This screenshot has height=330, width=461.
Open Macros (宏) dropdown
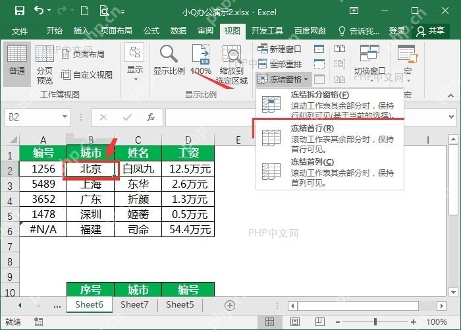[x=407, y=63]
